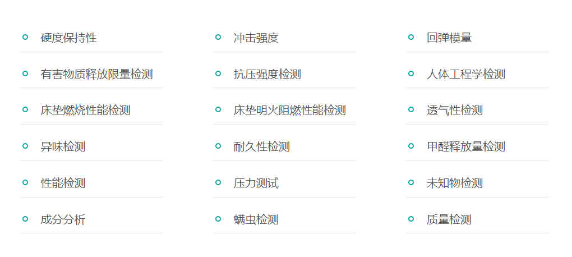Go to 螨虫检测 page

click(x=256, y=219)
